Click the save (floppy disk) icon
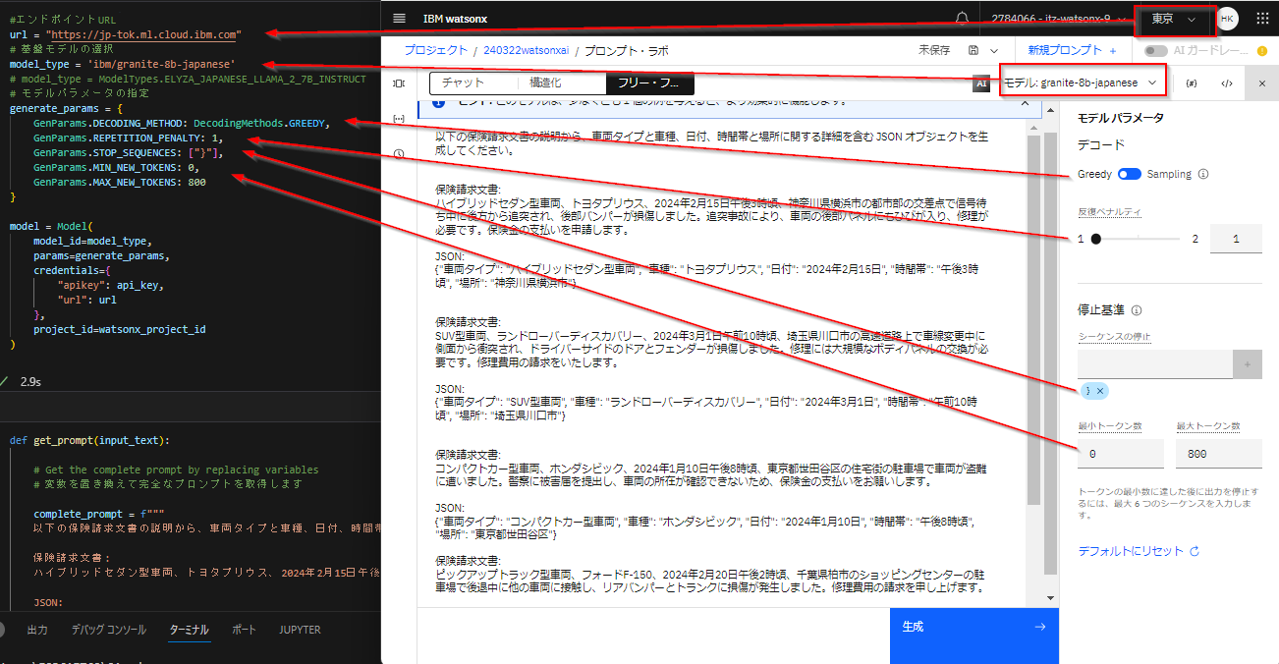 [973, 50]
